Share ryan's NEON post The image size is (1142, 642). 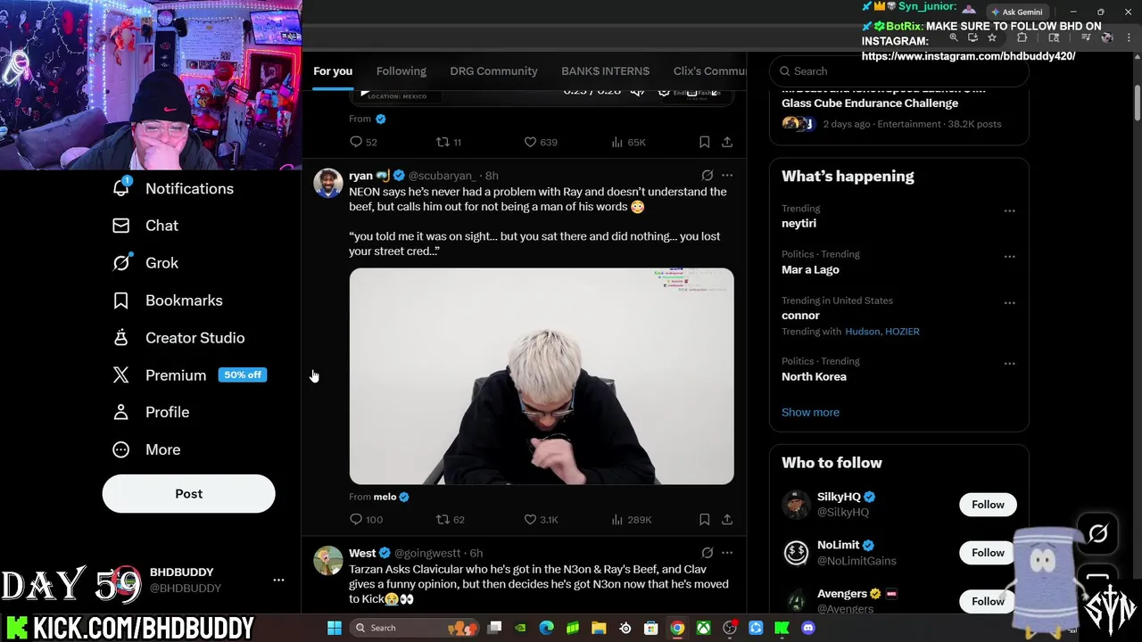tap(727, 519)
